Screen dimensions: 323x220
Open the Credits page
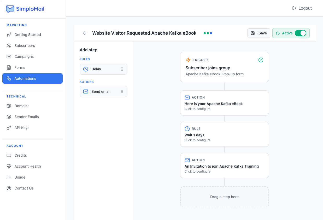click(x=32, y=155)
